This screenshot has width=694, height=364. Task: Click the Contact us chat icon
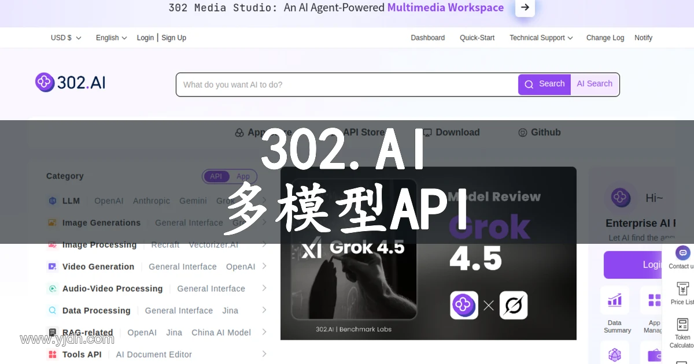[683, 253]
